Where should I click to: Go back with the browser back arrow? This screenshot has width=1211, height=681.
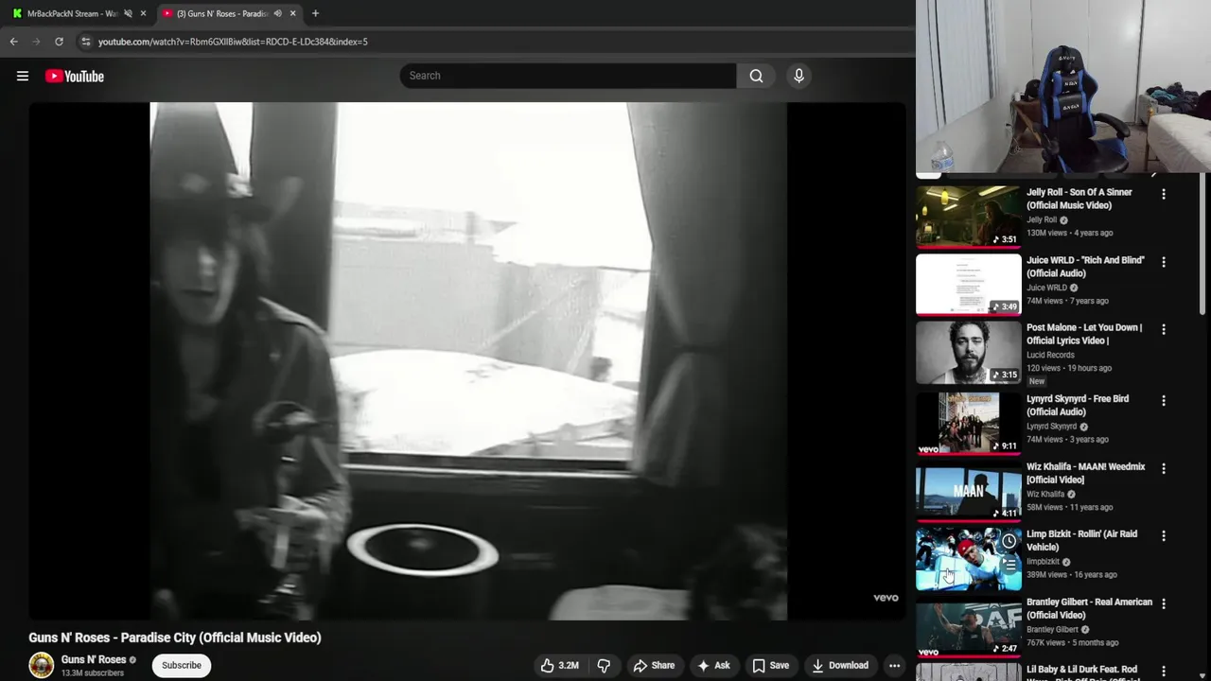click(x=14, y=42)
